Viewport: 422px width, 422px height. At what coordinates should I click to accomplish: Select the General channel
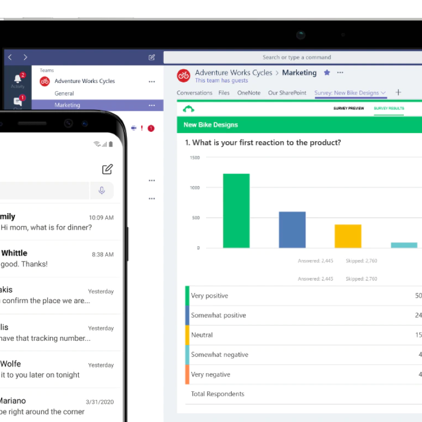(x=64, y=93)
